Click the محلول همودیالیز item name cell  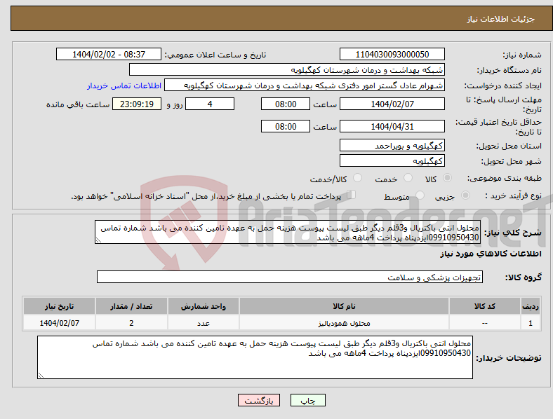344,323
